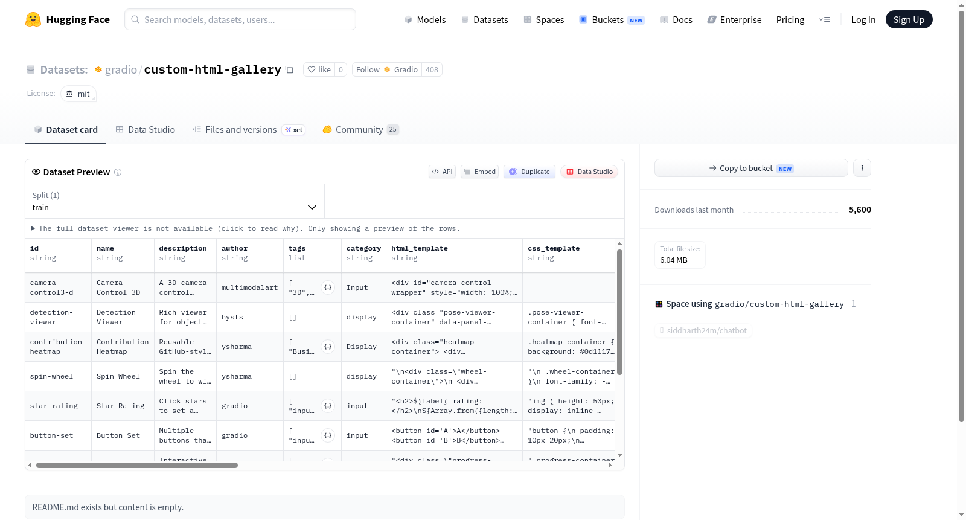966x520 pixels.
Task: Switch to the Data Studio tab
Action: [146, 130]
